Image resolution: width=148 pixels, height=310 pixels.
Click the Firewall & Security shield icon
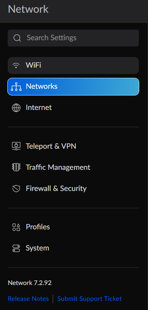coord(16,188)
